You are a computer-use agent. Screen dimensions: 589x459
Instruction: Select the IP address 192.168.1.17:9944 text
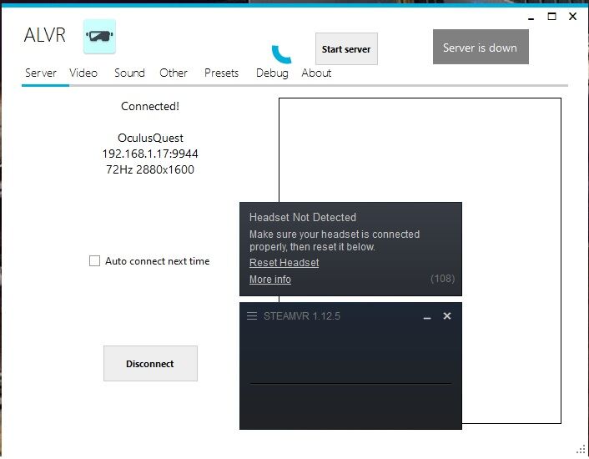150,154
